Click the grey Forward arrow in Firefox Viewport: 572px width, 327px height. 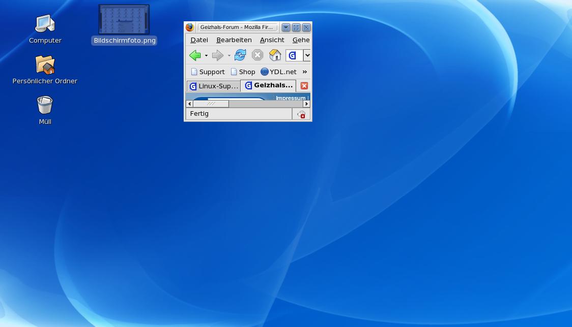click(x=217, y=55)
